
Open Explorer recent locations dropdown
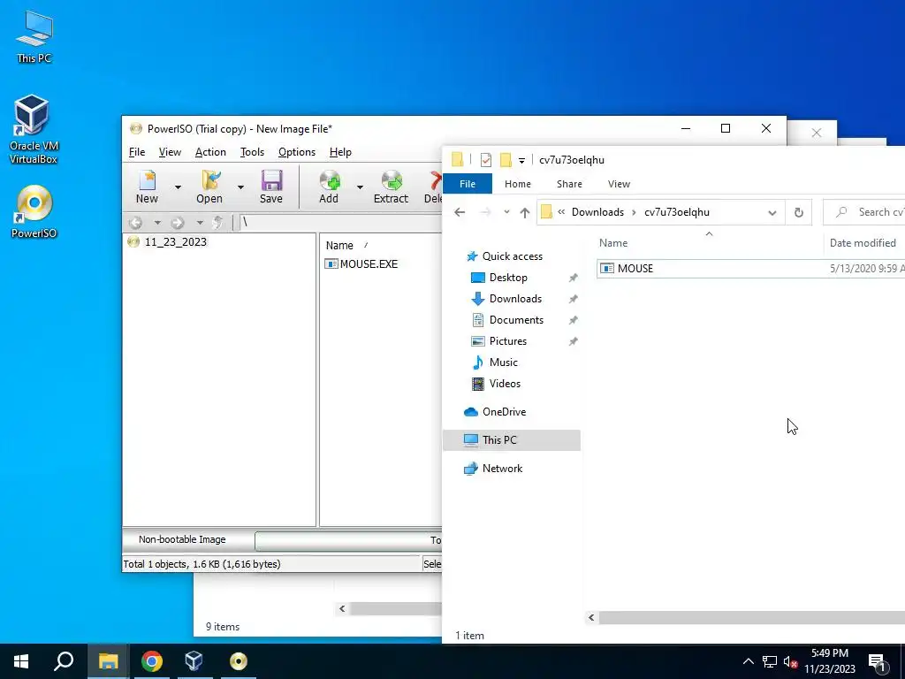pyautogui.click(x=506, y=212)
